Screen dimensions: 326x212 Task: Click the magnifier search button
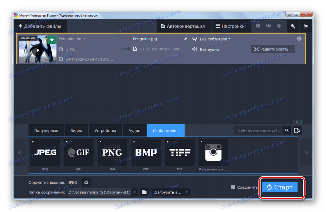pos(287,131)
